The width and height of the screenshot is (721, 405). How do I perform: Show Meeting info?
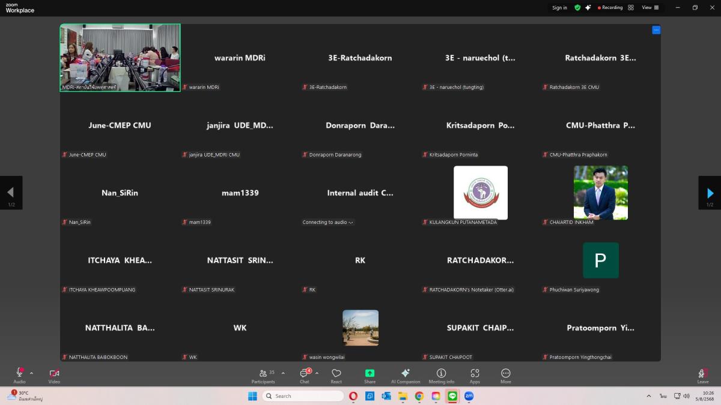[441, 376]
